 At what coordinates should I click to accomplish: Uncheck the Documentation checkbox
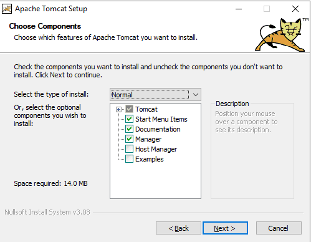(x=129, y=129)
